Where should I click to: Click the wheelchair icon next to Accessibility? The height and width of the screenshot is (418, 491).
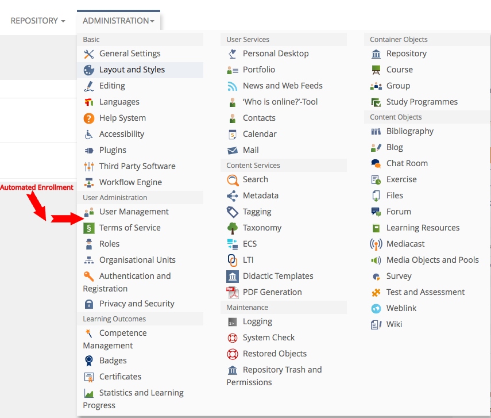coord(89,135)
